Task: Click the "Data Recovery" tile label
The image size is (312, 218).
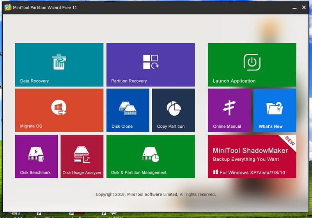Action: (x=34, y=81)
